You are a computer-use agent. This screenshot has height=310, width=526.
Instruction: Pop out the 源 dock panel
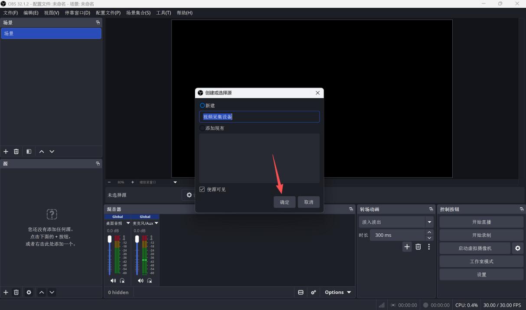98,164
